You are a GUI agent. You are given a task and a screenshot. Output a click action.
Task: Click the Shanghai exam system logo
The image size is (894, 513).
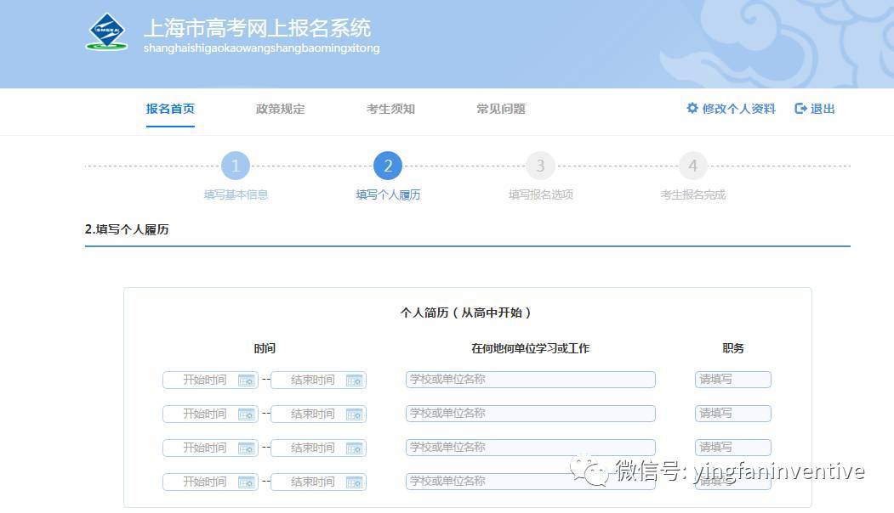pyautogui.click(x=106, y=32)
